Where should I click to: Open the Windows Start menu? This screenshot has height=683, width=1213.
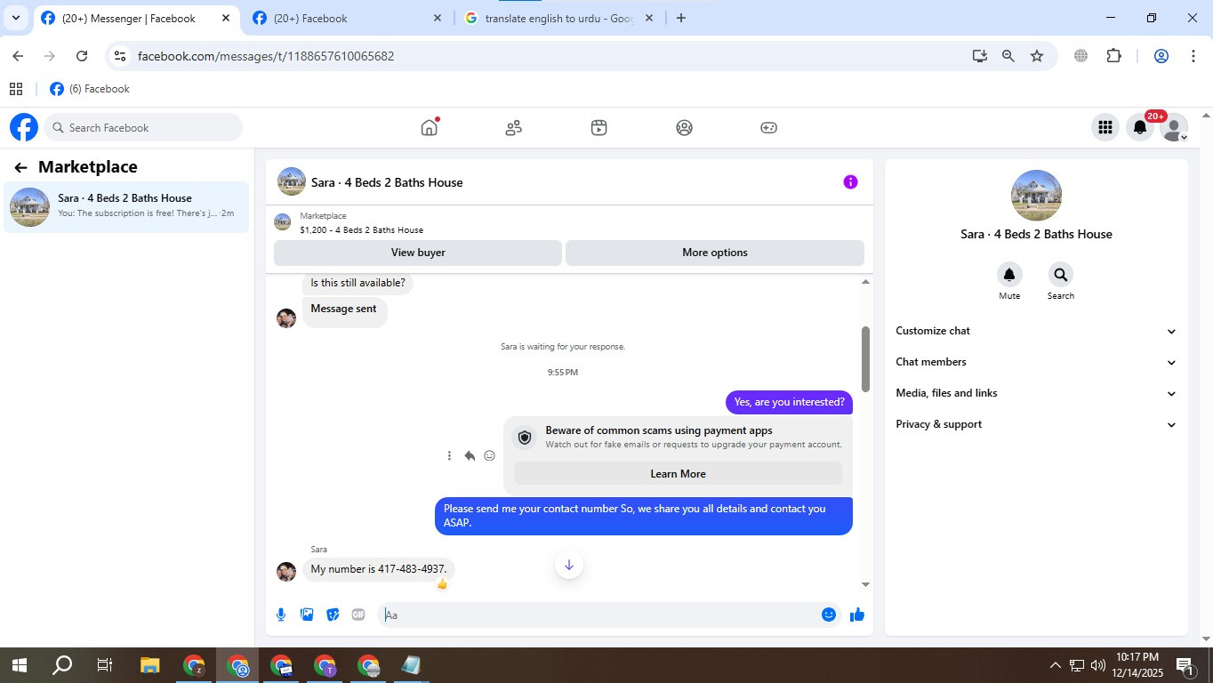[x=19, y=665]
